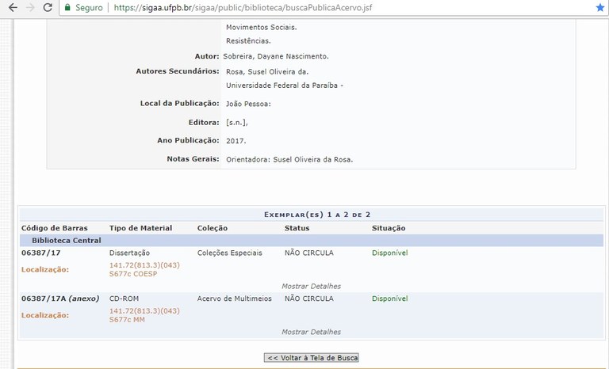This screenshot has height=369, width=609.
Task: Click the S677c MM call number
Action: pyautogui.click(x=127, y=320)
